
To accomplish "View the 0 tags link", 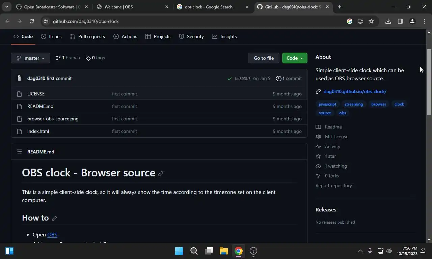I will pyautogui.click(x=95, y=58).
